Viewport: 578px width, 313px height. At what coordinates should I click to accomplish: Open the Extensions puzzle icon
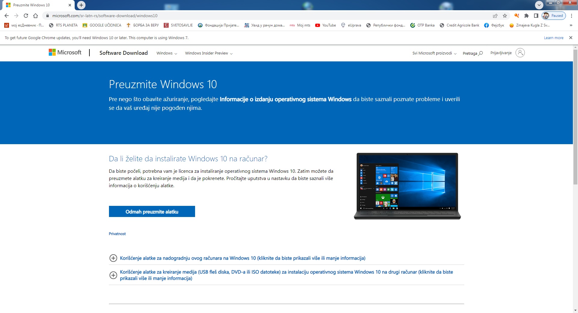coord(527,16)
